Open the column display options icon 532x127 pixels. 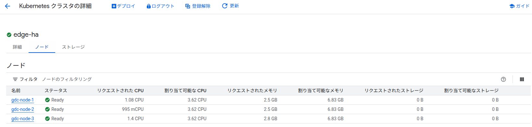click(x=522, y=79)
